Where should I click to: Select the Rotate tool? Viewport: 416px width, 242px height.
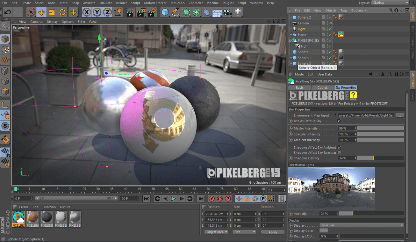62,12
